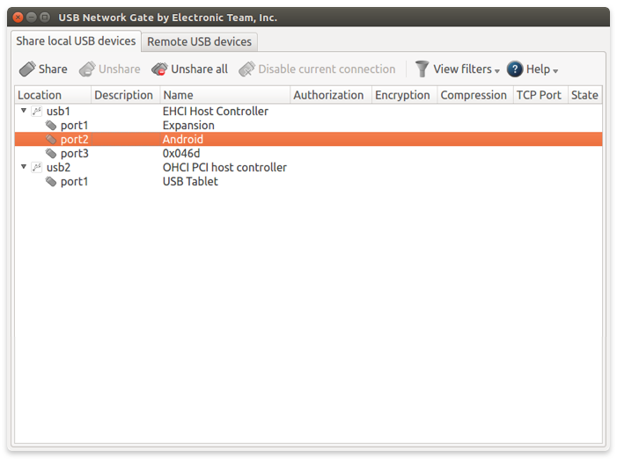Click the OHCI PCI host controller name
The width and height of the screenshot is (617, 465).
click(224, 167)
